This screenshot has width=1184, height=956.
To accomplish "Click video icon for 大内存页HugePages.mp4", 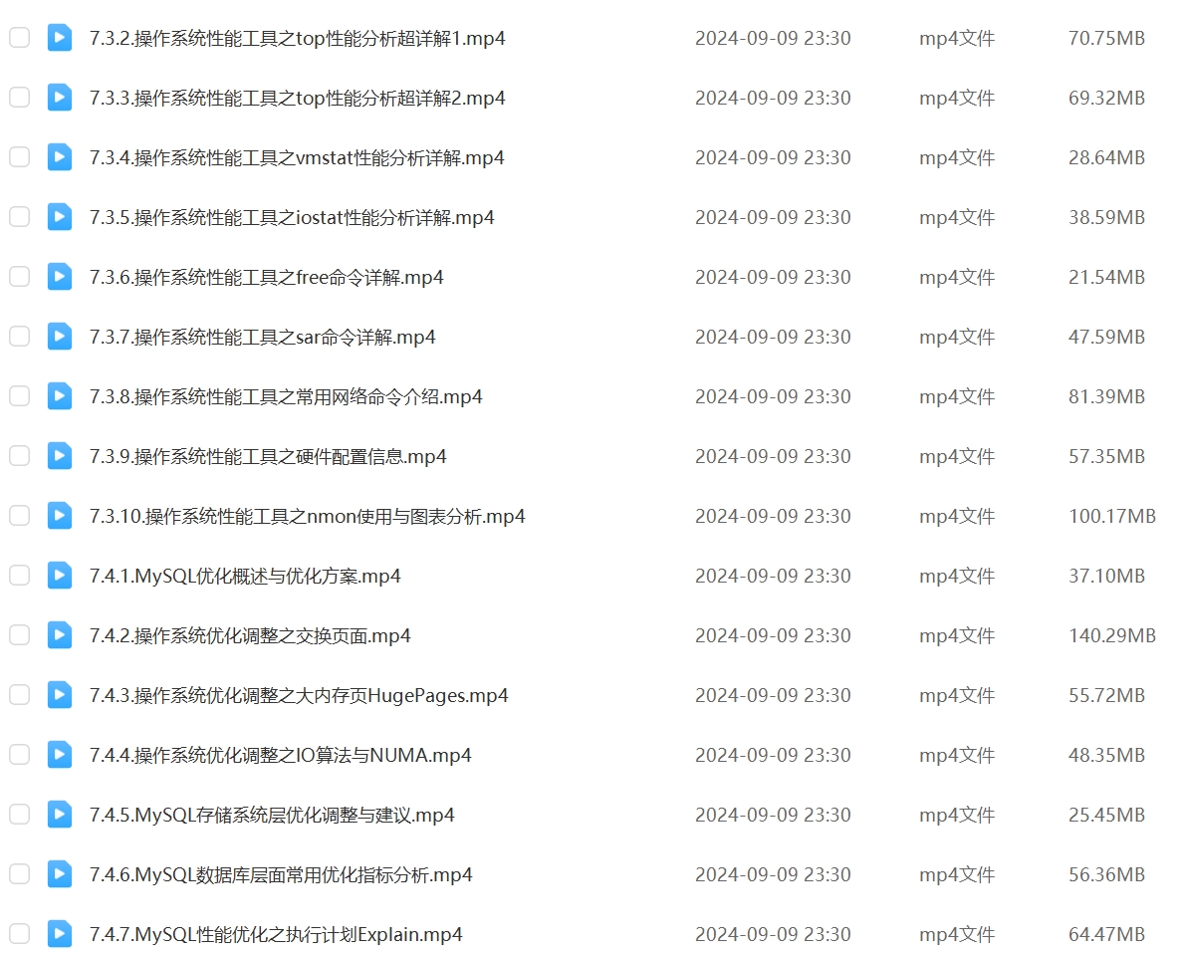I will 60,695.
